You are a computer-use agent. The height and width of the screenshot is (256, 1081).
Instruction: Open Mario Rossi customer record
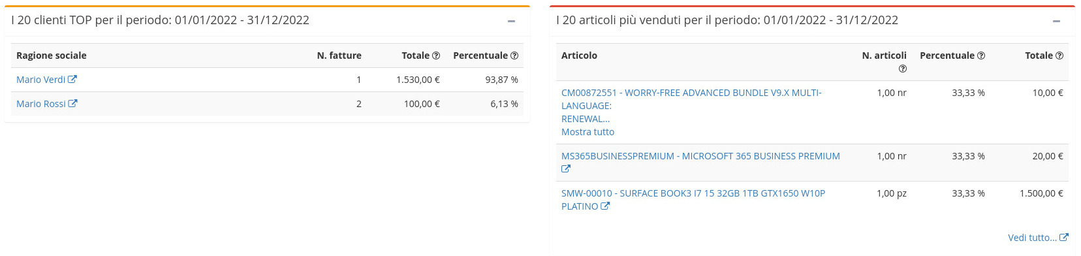40,104
